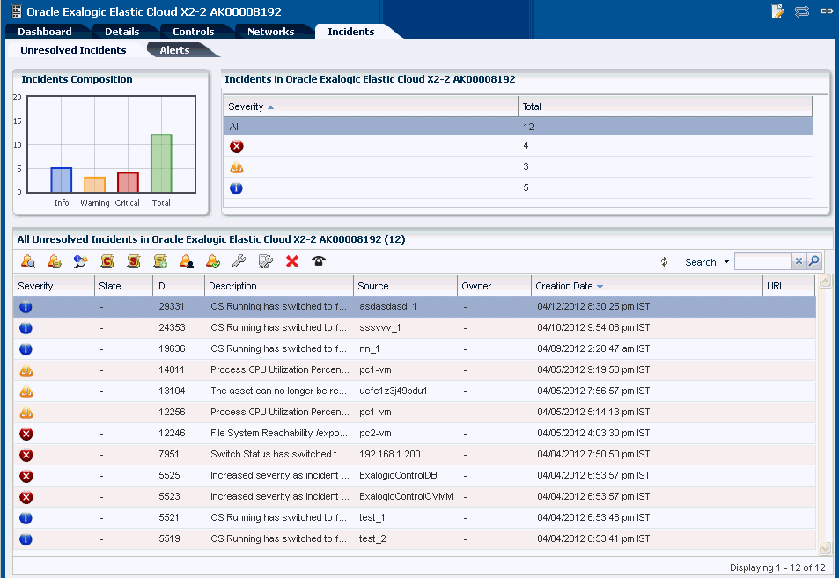Click the red S icon in the toolbar
Viewport: 839px width, 578px height.
click(134, 261)
